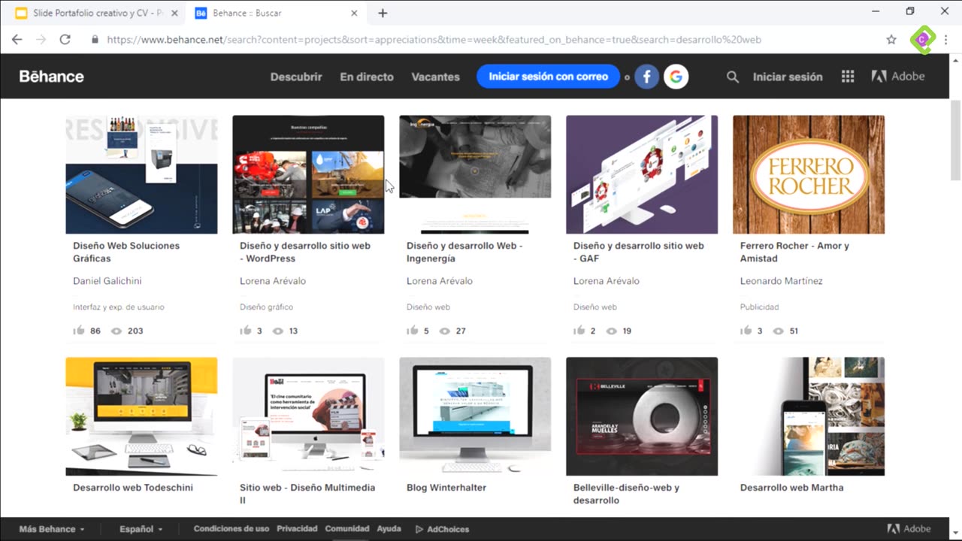Viewport: 962px width, 541px height.
Task: Sign in with the Google icon
Action: pos(676,77)
